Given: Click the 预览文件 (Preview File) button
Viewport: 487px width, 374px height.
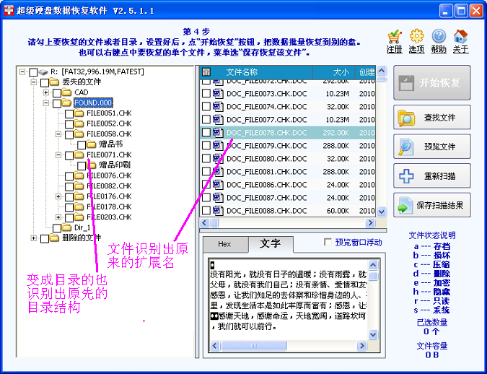Looking at the screenshot, I should click(x=432, y=147).
